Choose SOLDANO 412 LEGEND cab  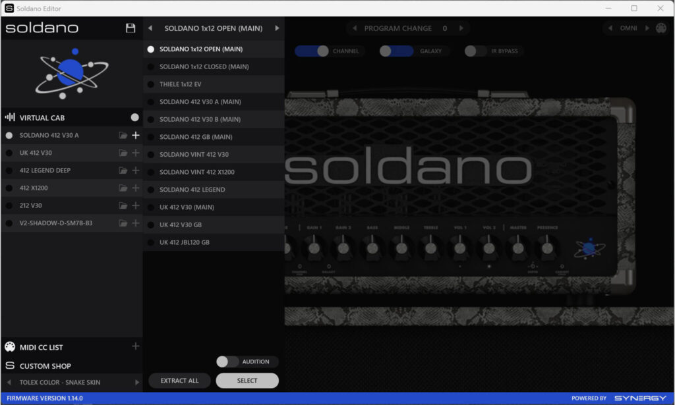coord(214,190)
